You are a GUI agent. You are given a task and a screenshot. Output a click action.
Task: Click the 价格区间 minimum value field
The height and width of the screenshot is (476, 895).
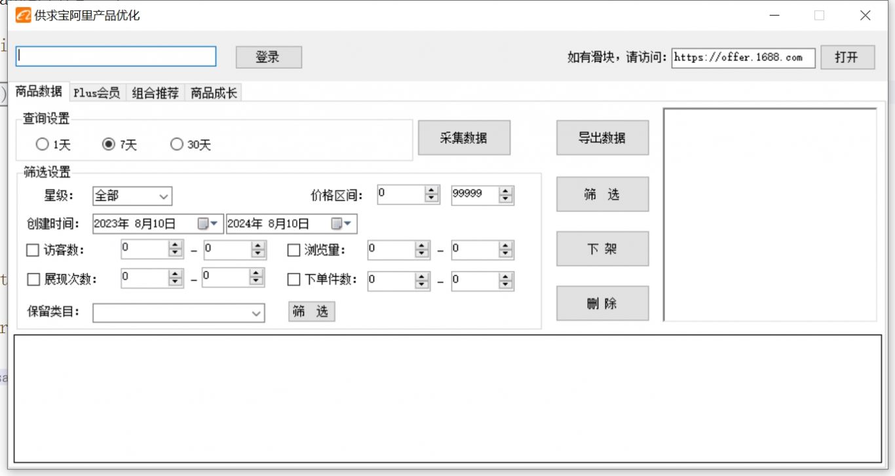(402, 195)
